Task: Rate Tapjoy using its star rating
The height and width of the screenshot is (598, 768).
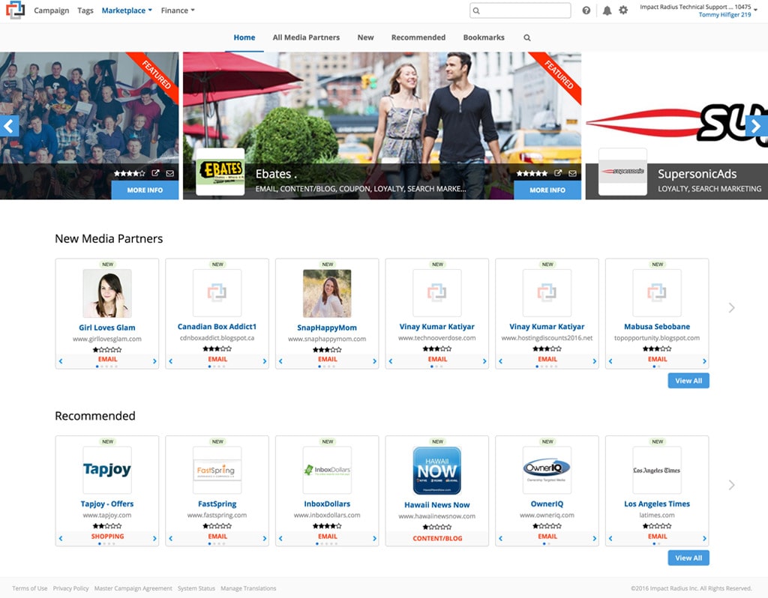Action: pyautogui.click(x=107, y=527)
